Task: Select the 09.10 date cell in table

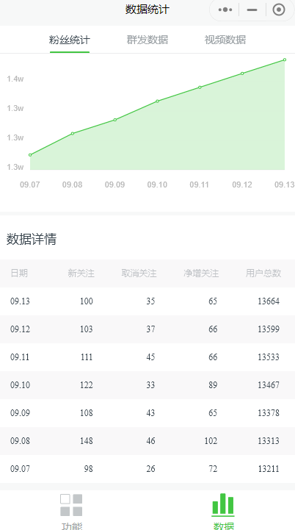Action: pos(20,385)
